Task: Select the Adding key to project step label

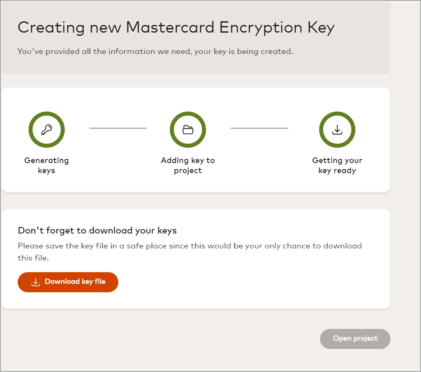Action: point(188,165)
